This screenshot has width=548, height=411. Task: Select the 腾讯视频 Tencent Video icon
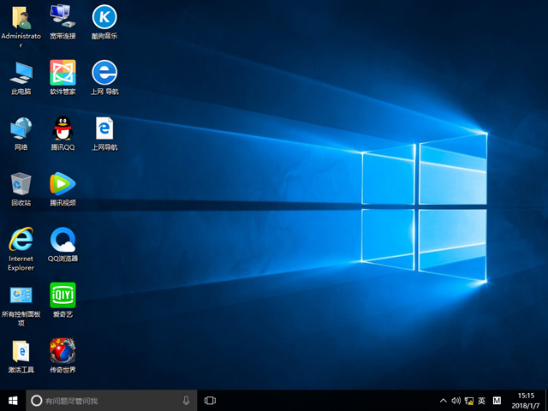coord(63,184)
